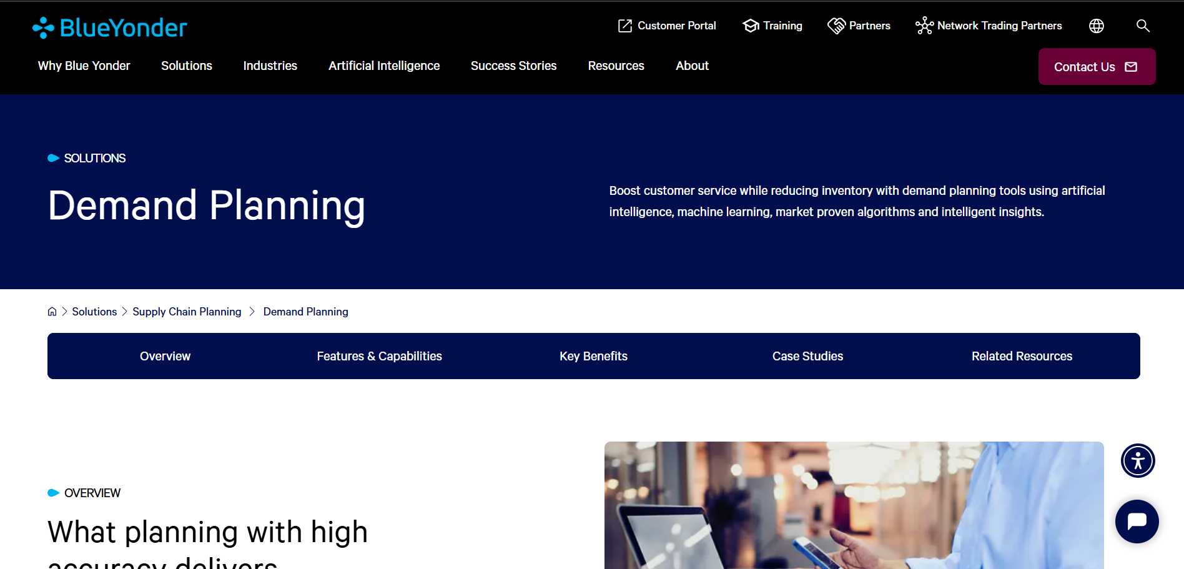Expand the Solutions navigation menu
Viewport: 1184px width, 569px height.
coord(187,66)
